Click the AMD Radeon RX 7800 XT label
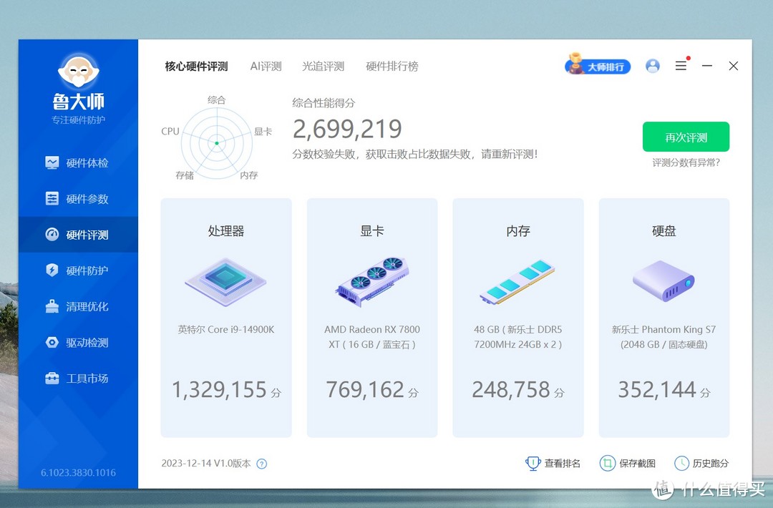Viewport: 773px width, 508px height. pos(372,336)
